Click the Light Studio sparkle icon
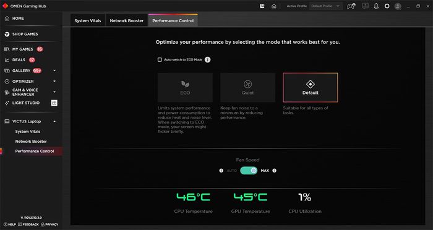The image size is (433, 230). pos(7,103)
